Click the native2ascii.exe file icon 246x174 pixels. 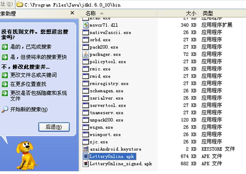86,32
